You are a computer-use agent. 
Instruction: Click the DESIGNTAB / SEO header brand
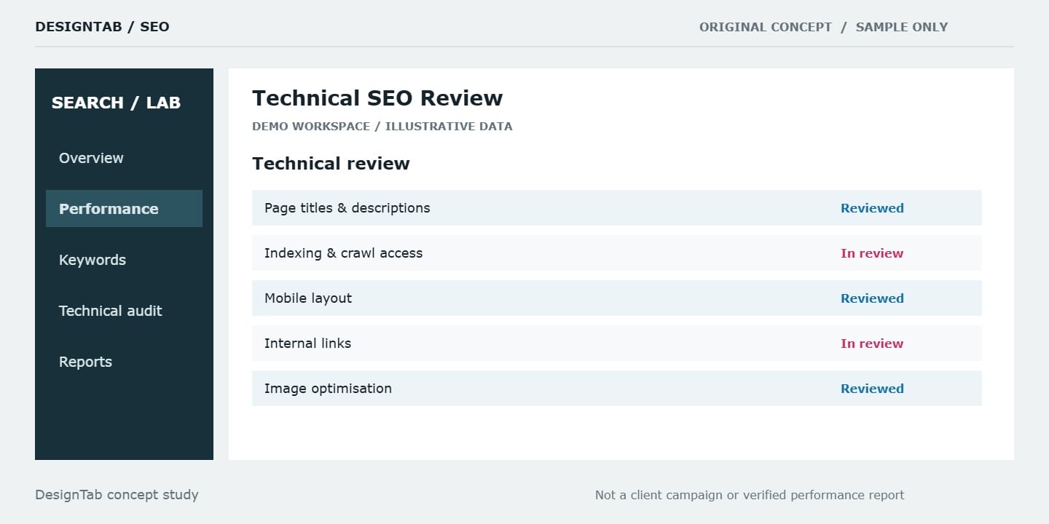[x=102, y=27]
